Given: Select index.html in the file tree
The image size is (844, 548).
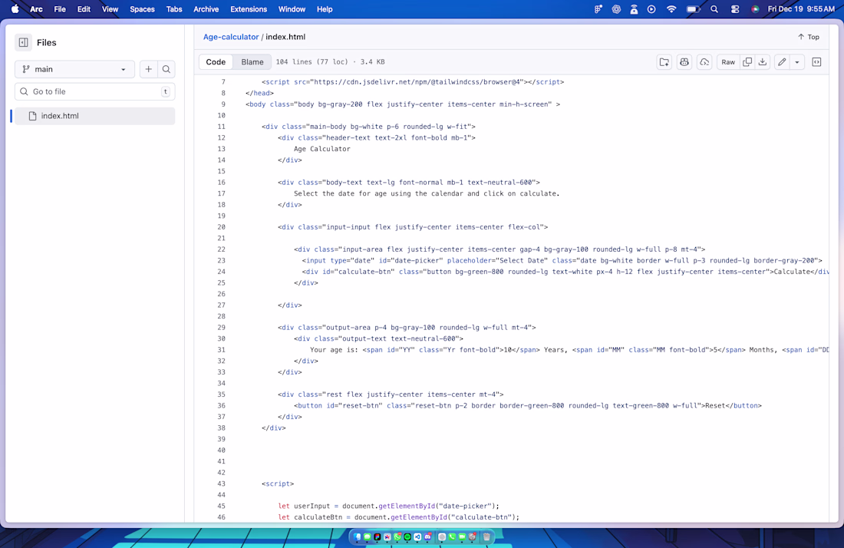Looking at the screenshot, I should point(94,116).
